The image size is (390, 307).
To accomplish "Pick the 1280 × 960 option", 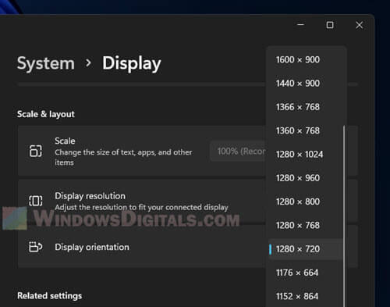I will 306,178.
